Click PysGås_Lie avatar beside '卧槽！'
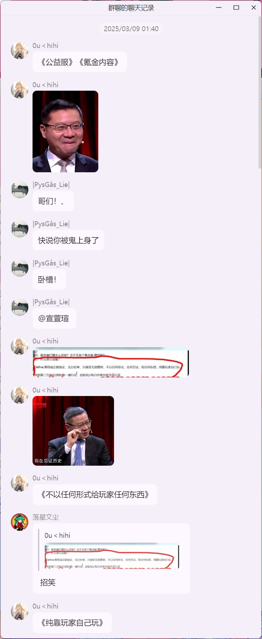262x639 pixels. pyautogui.click(x=20, y=268)
